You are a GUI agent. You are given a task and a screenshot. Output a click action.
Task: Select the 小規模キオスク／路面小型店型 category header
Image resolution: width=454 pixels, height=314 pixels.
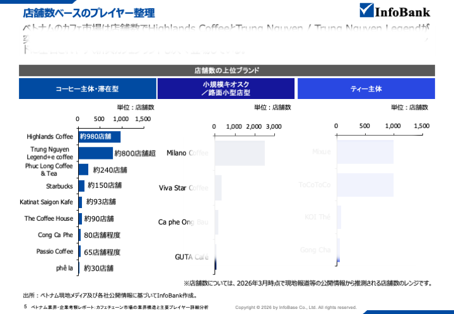tap(226, 88)
